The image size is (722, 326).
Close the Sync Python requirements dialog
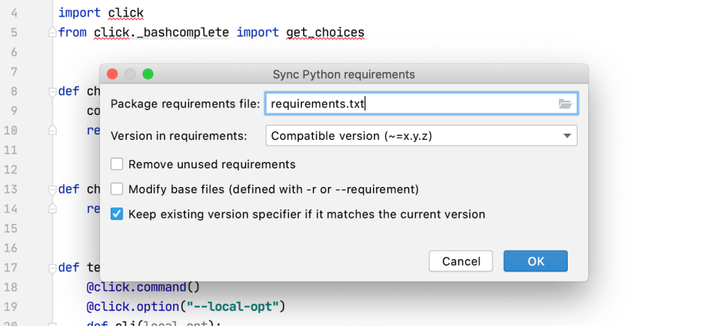click(113, 74)
